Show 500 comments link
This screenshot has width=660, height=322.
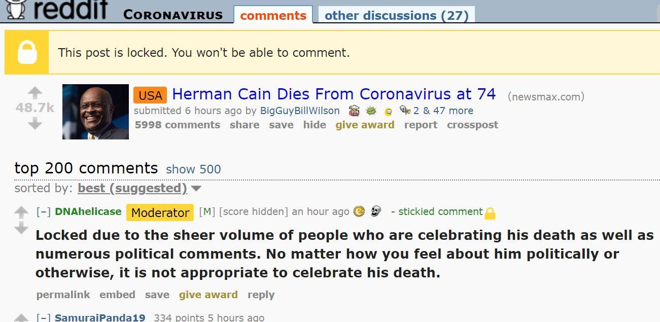[x=193, y=169]
